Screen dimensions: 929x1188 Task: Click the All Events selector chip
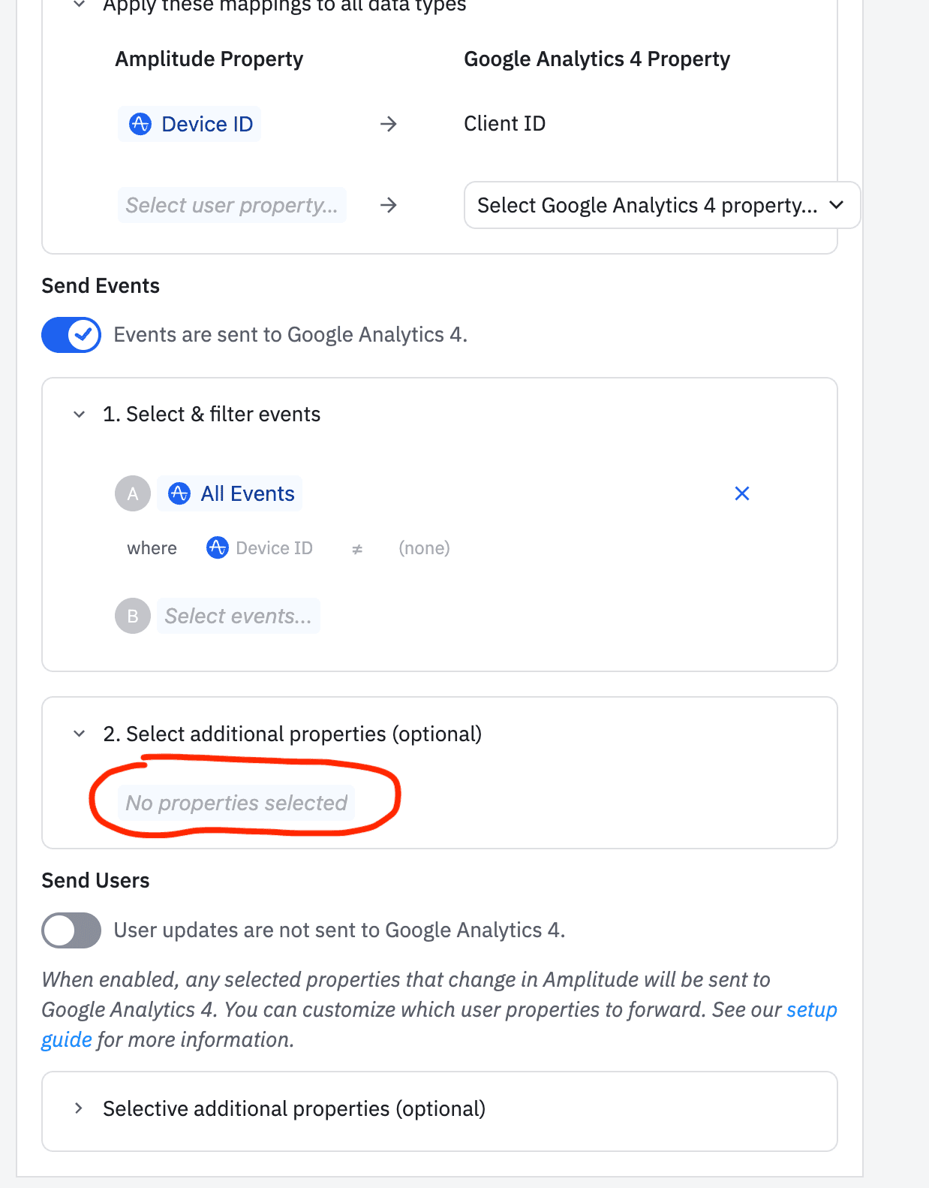pyautogui.click(x=230, y=493)
